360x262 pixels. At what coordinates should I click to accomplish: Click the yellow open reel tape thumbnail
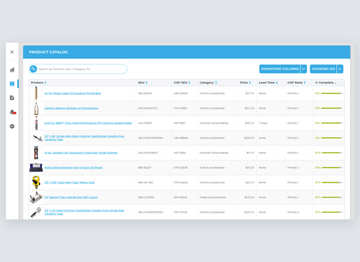click(36, 182)
